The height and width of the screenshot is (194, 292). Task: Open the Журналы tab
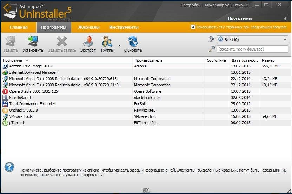point(89,27)
